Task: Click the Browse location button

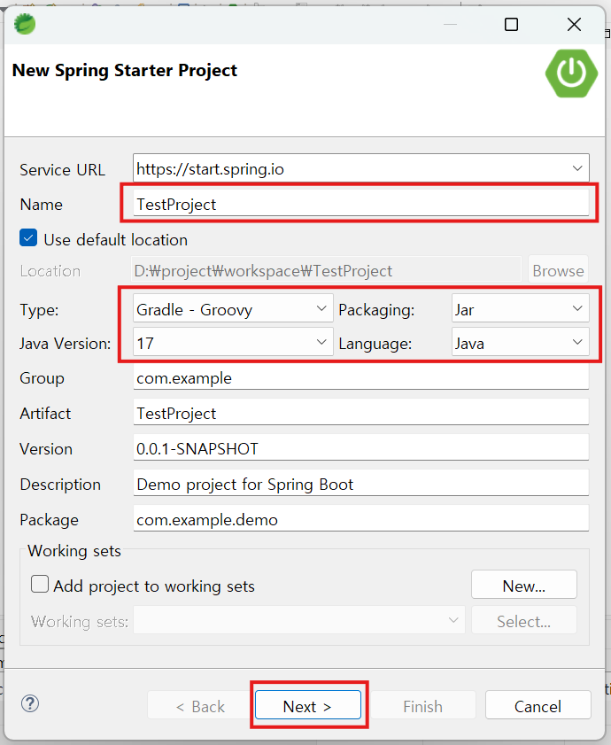Action: click(x=558, y=270)
